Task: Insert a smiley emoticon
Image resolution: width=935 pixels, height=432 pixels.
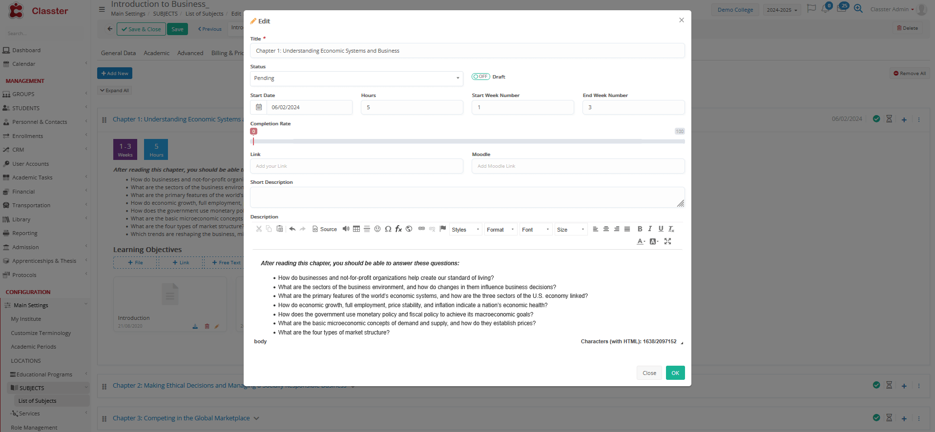Action: (377, 229)
